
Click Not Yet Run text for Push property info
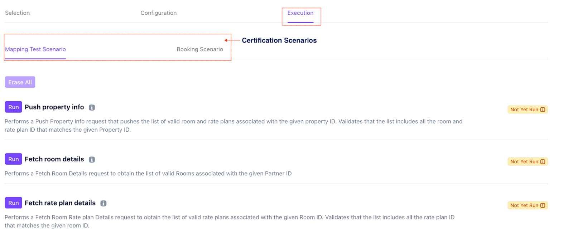click(x=524, y=110)
